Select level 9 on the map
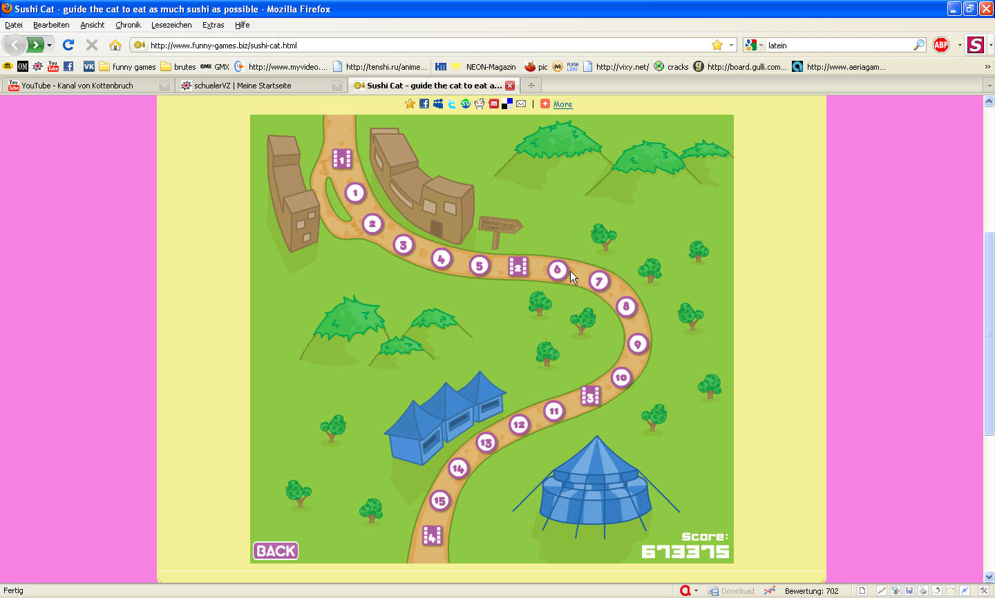995x598 pixels. (638, 344)
